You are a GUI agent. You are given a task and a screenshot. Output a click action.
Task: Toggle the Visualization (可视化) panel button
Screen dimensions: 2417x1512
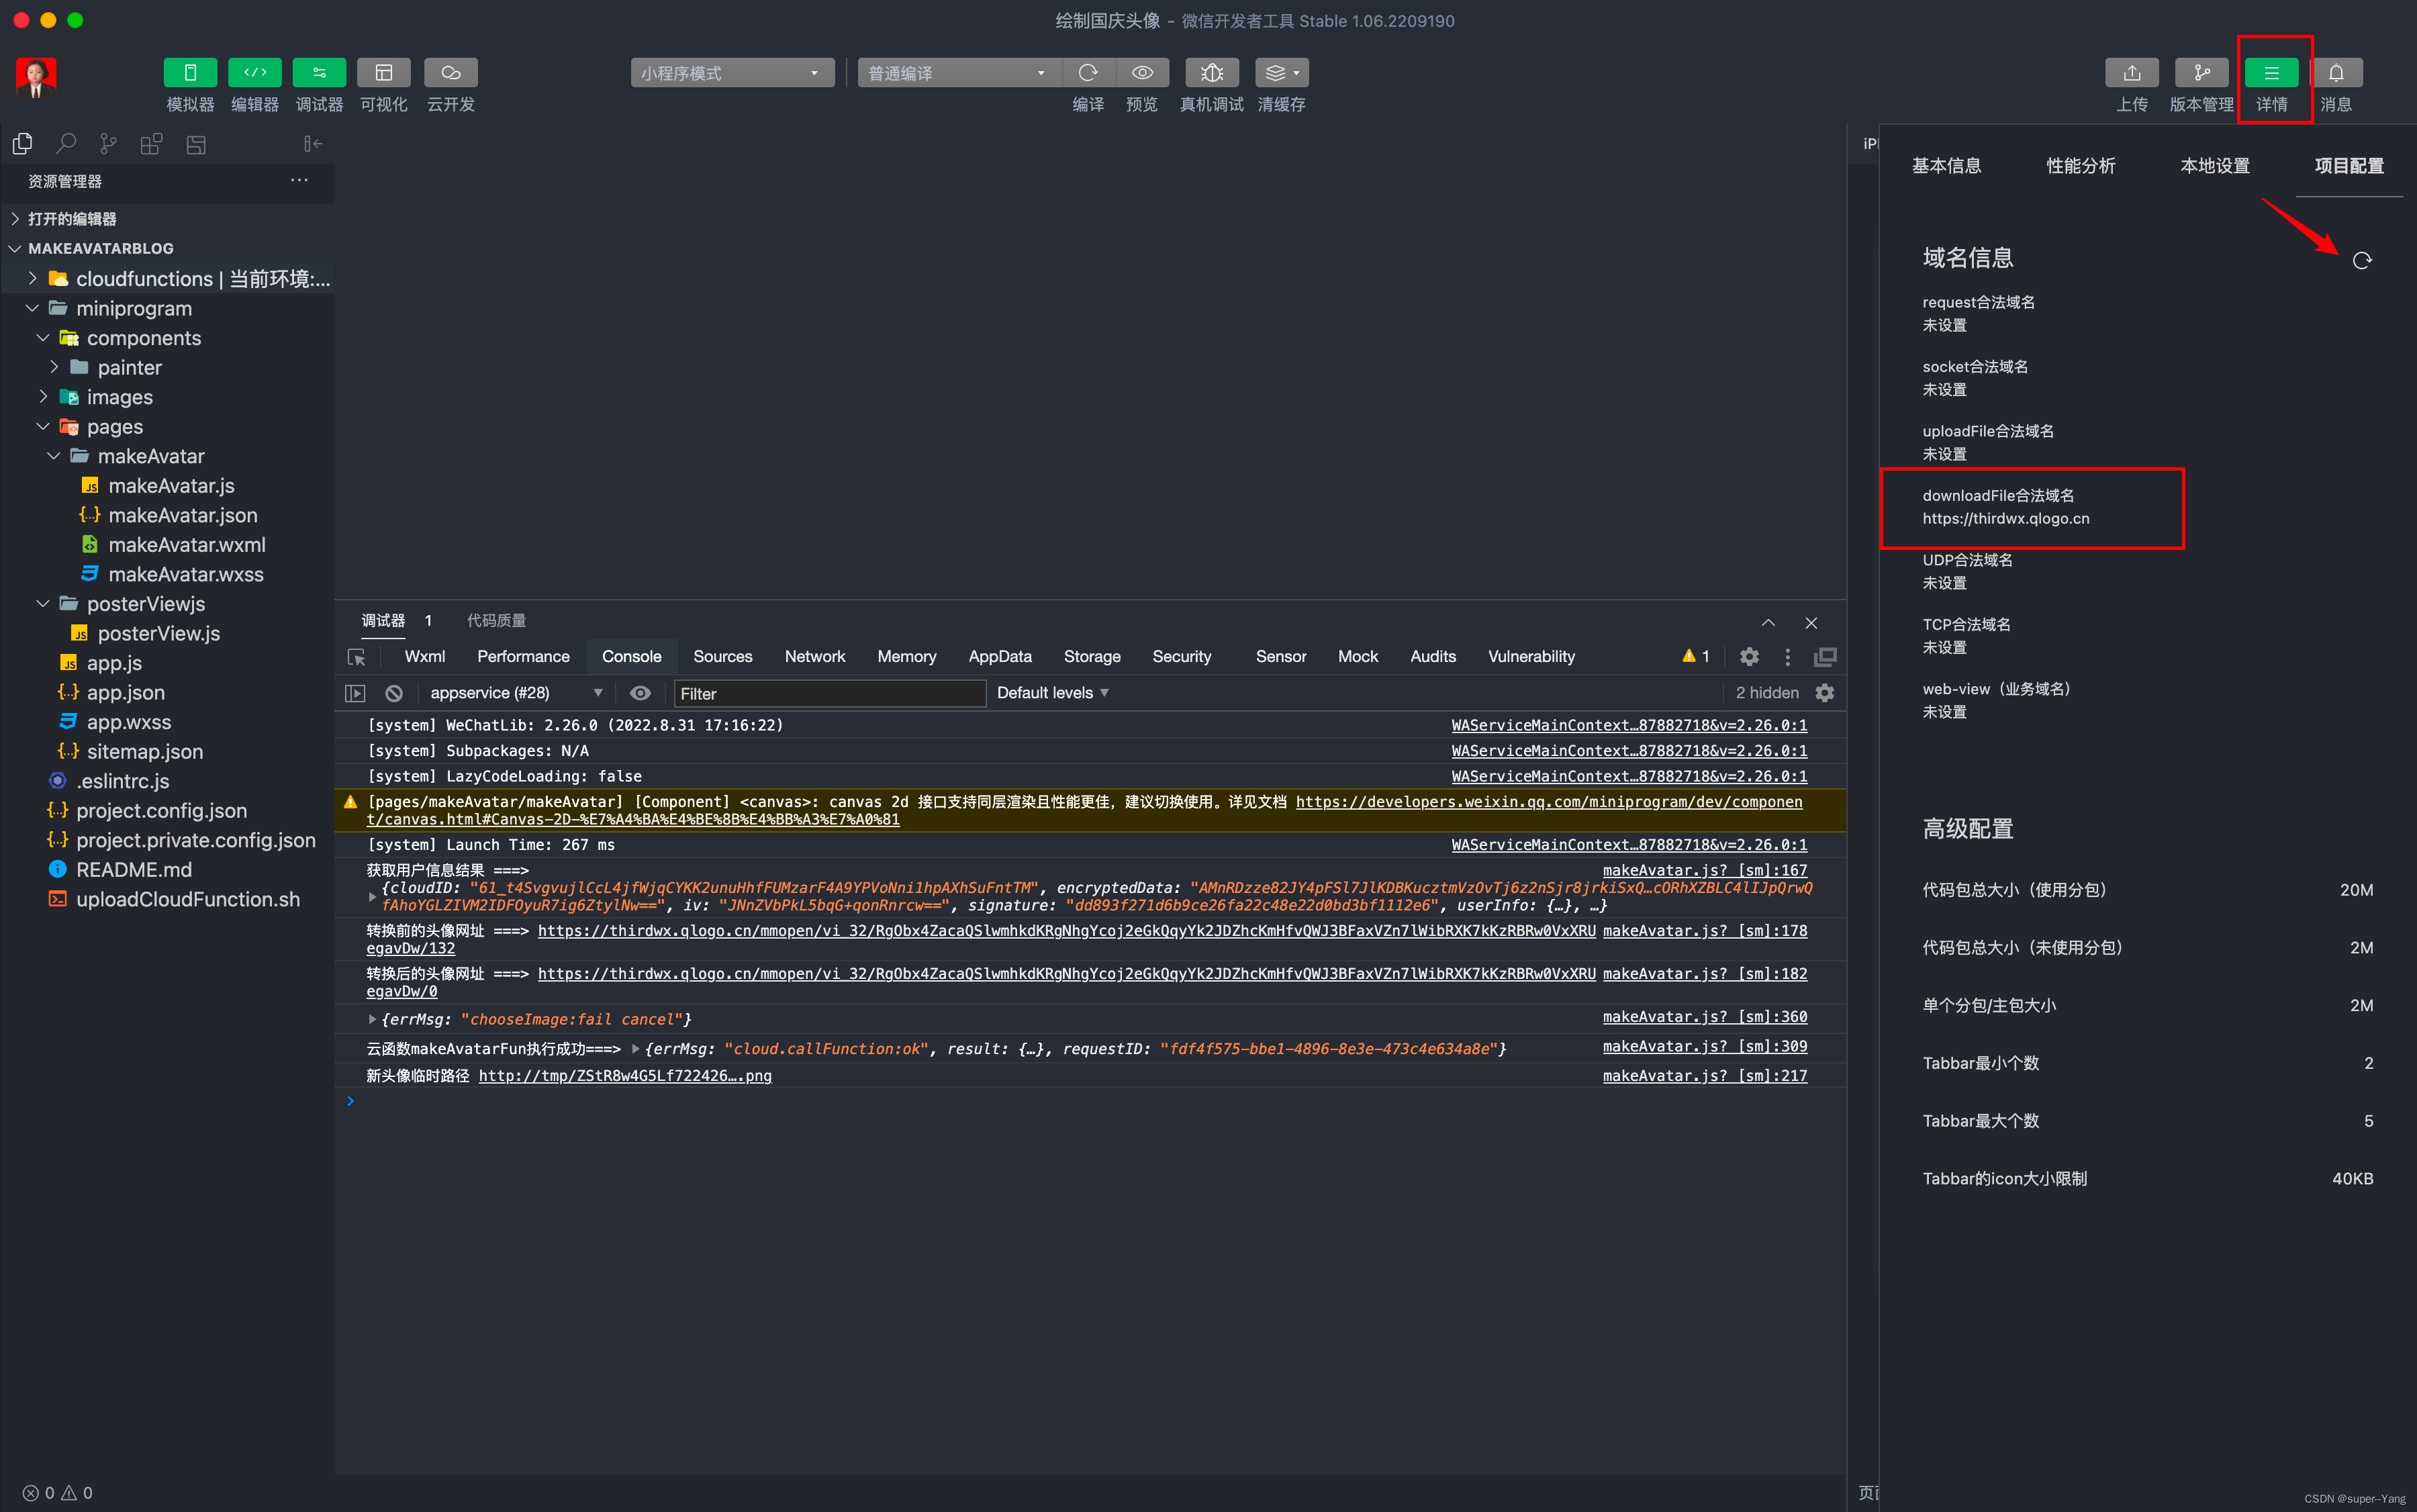(384, 72)
